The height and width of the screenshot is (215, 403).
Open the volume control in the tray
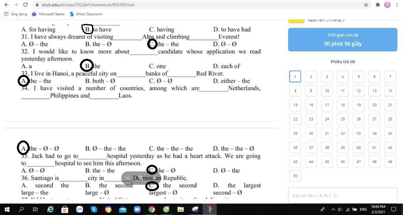(340, 210)
